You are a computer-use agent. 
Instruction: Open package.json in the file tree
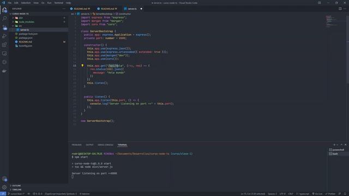tap(26, 38)
